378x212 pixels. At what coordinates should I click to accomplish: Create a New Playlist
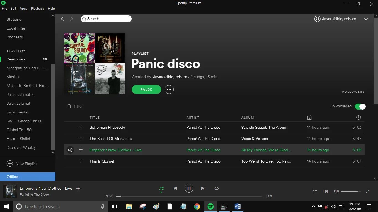coord(22,164)
